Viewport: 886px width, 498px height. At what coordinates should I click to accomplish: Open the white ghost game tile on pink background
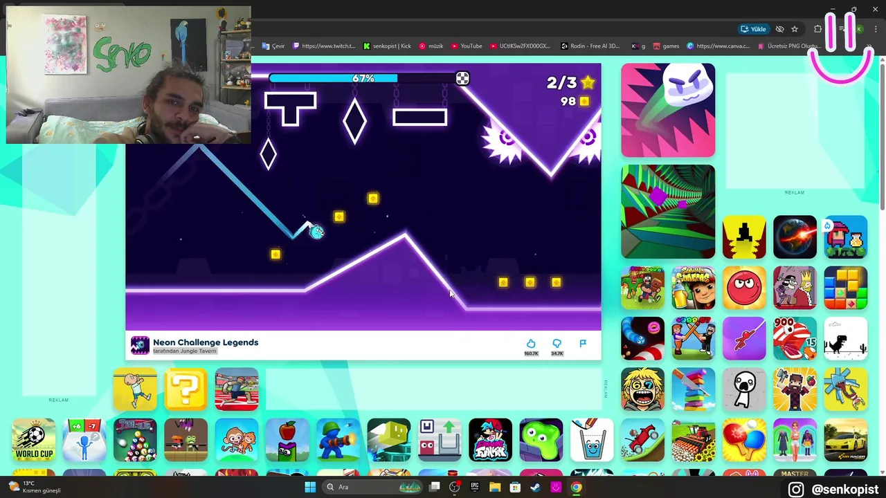[x=668, y=110]
